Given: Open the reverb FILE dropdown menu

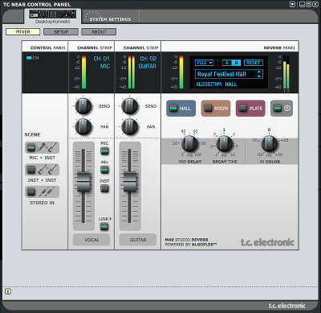Looking at the screenshot, I should 205,63.
